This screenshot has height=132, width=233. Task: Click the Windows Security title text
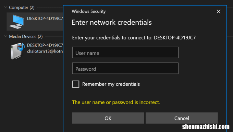click(89, 11)
